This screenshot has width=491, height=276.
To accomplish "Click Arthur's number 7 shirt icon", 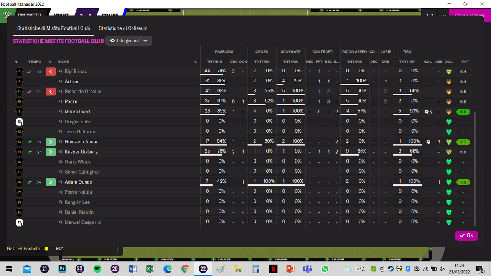I will [19, 81].
